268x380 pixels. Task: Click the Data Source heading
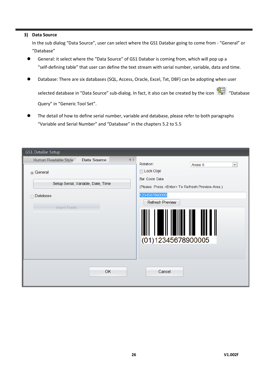click(44, 35)
